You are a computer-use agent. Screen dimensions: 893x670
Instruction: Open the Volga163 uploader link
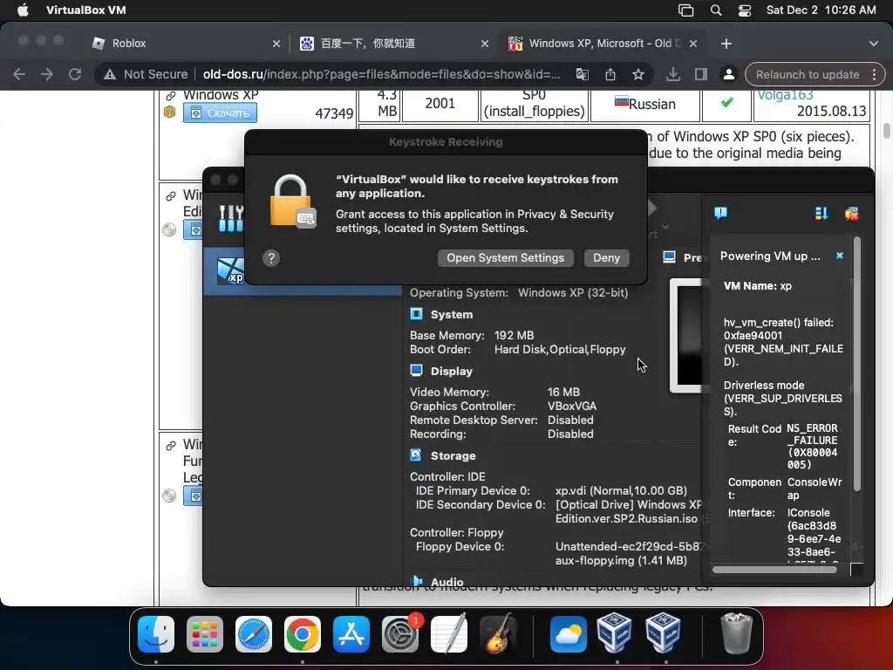(x=785, y=95)
